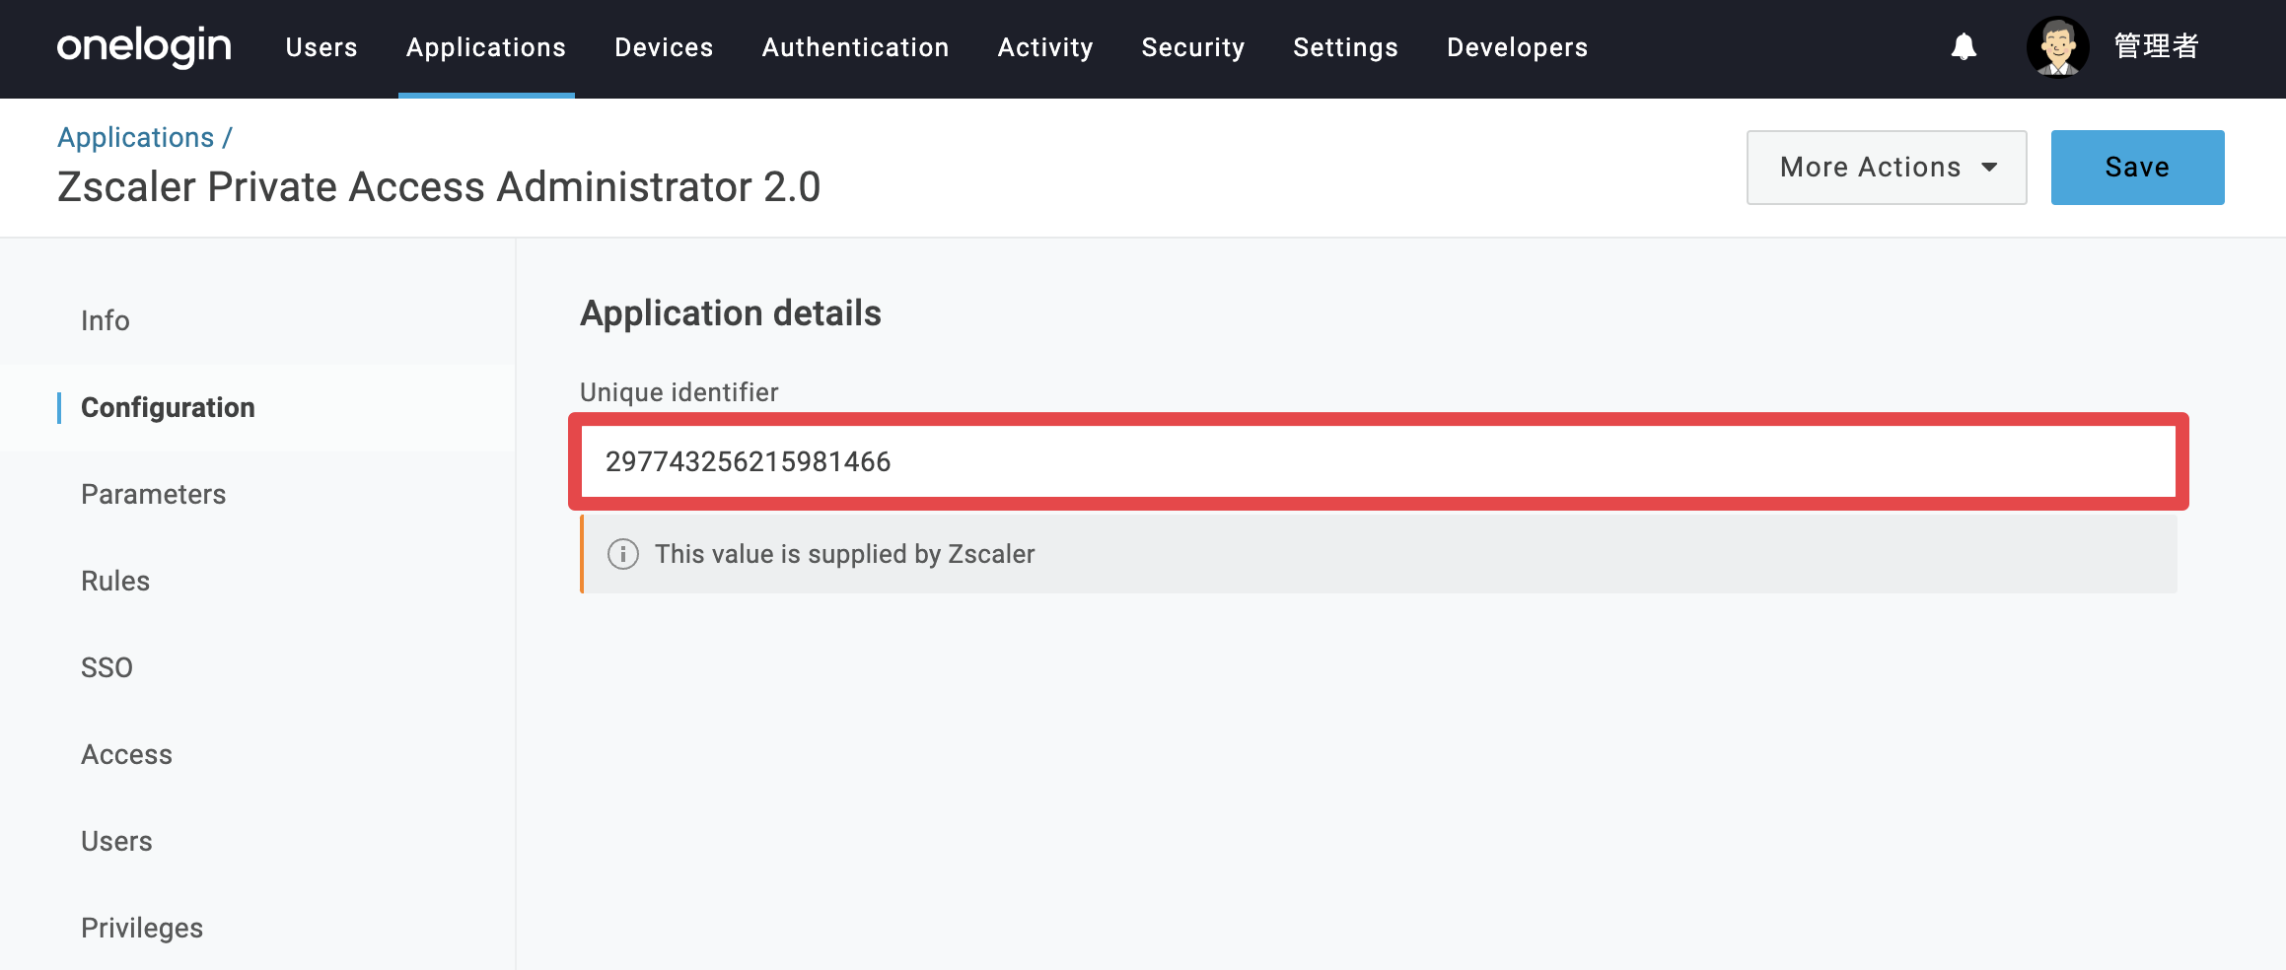Focus the Unique identifier input field

point(1379,461)
